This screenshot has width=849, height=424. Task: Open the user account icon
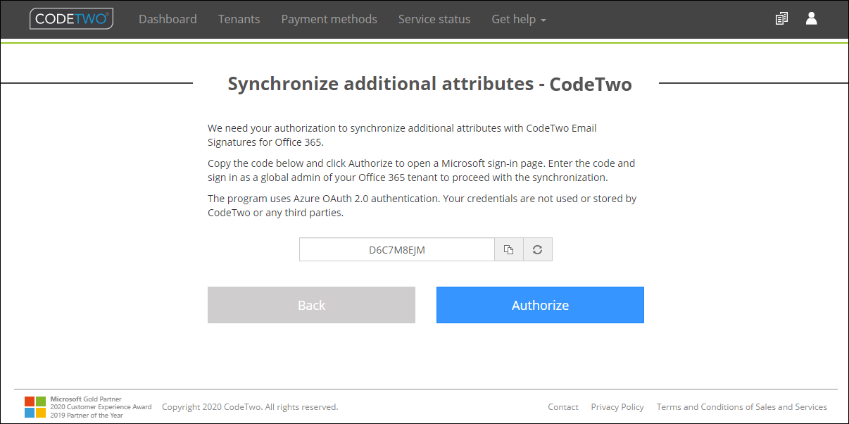pos(812,18)
